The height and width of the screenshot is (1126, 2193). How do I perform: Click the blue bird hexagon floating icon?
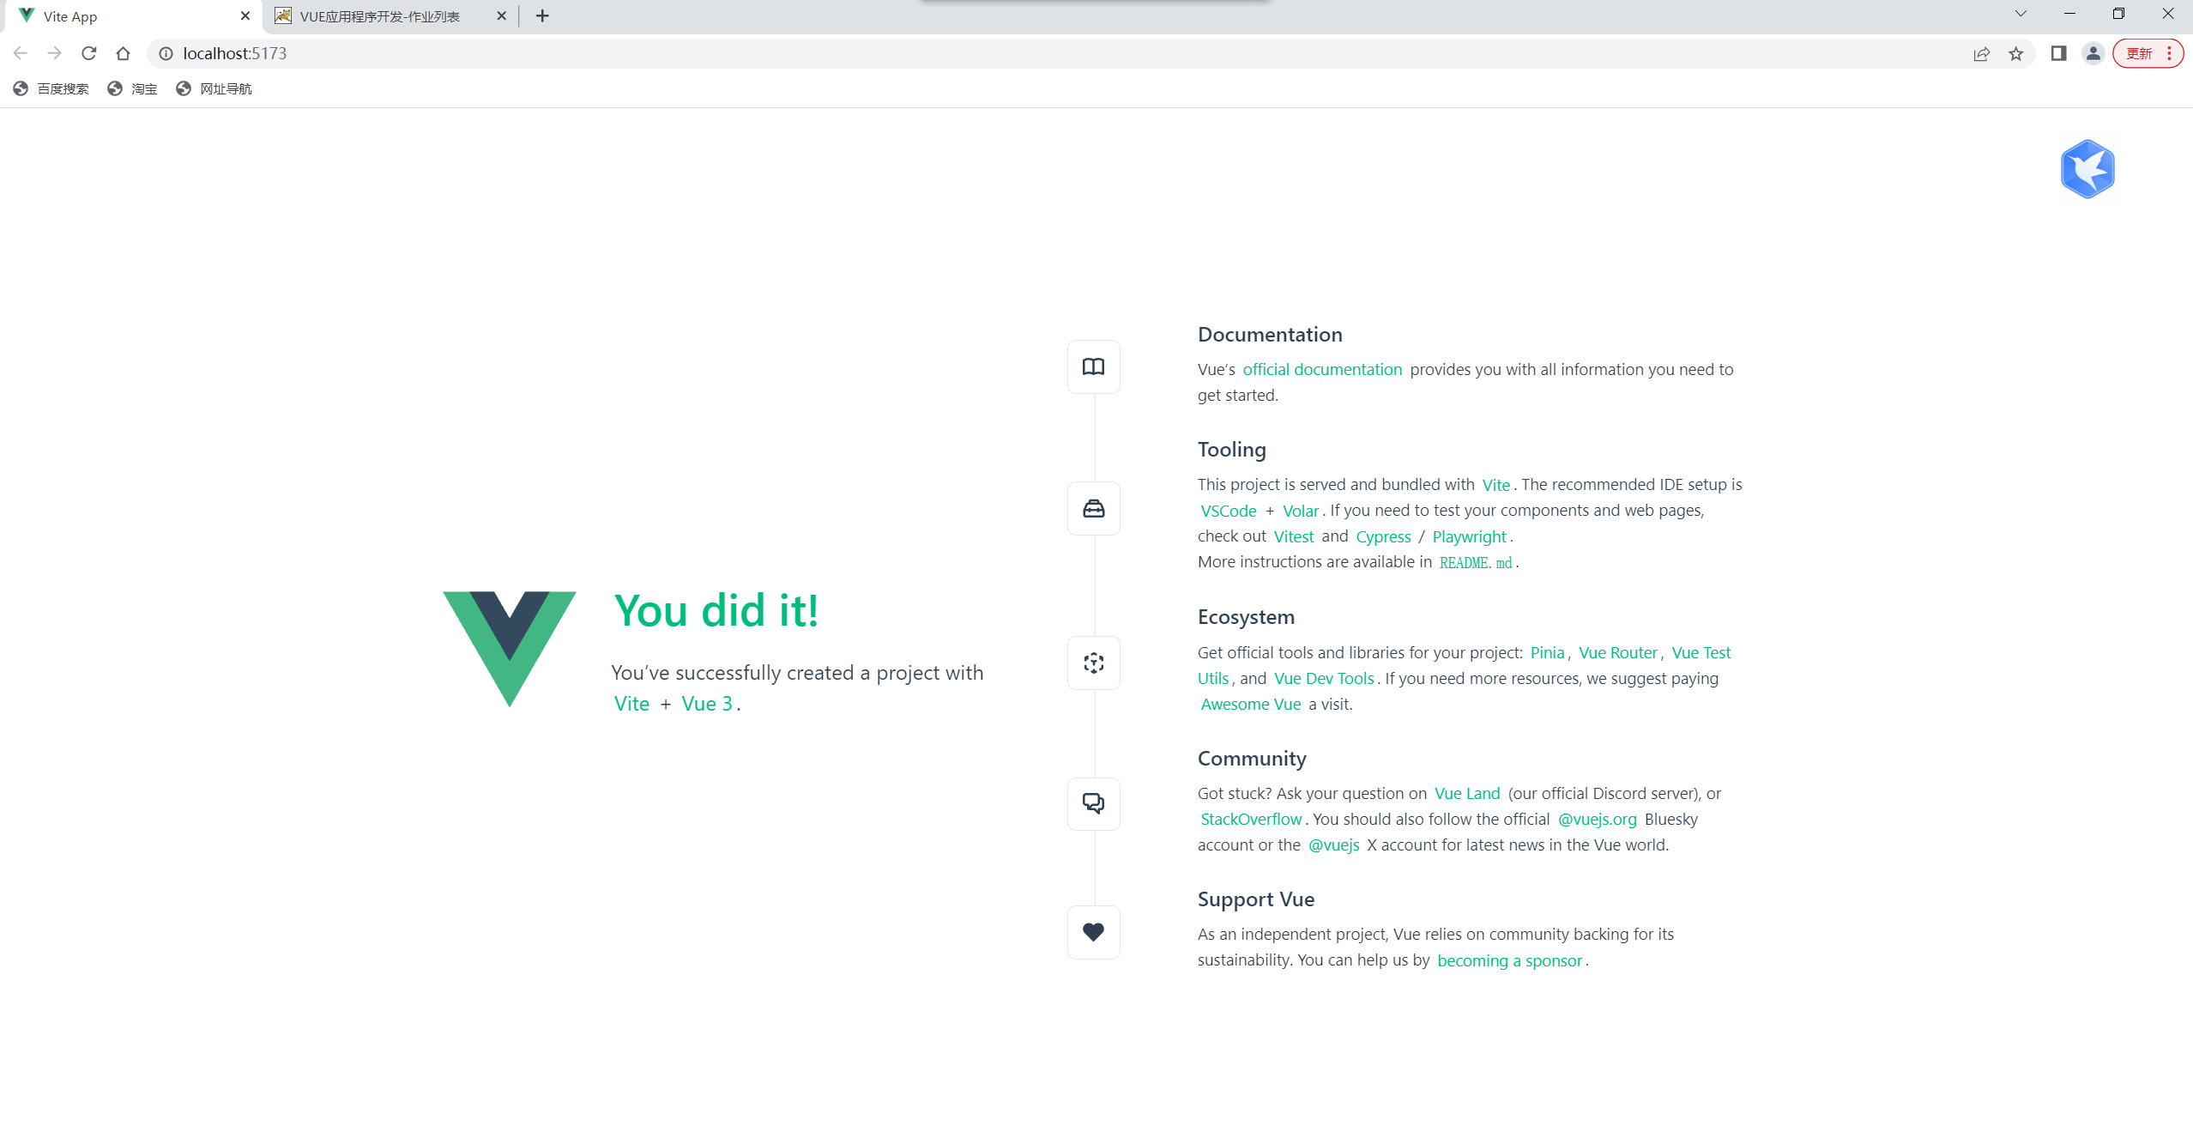2087,169
